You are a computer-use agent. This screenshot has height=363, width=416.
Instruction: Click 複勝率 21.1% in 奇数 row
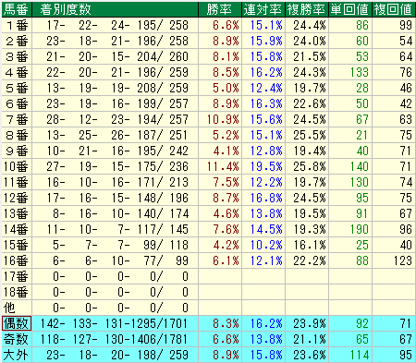pyautogui.click(x=310, y=339)
